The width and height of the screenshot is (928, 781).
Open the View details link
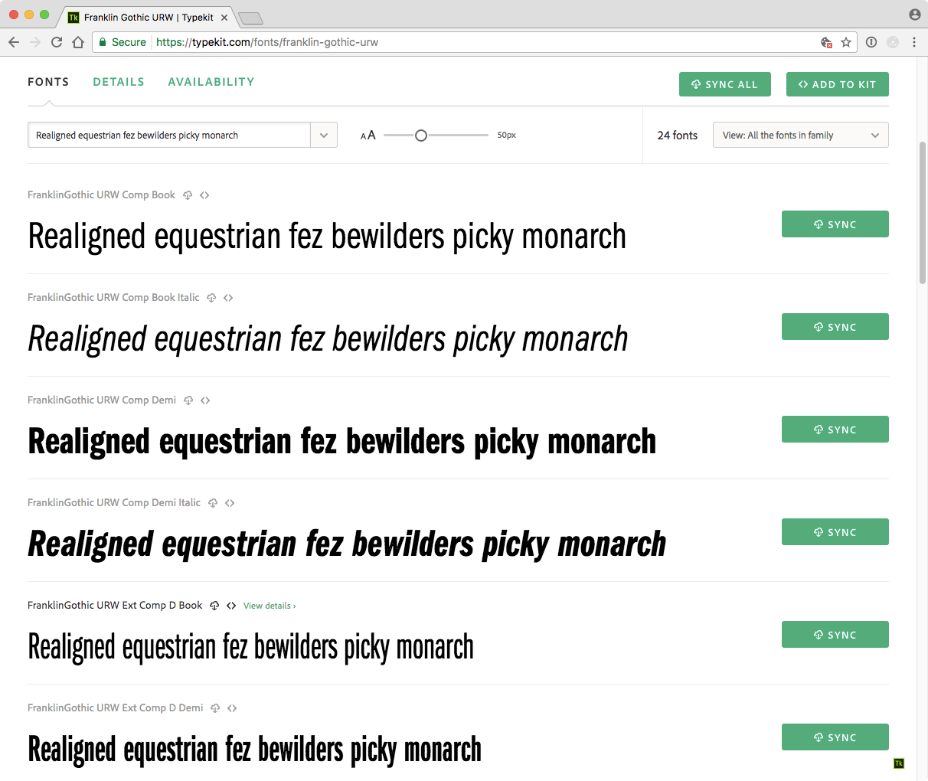(x=270, y=606)
